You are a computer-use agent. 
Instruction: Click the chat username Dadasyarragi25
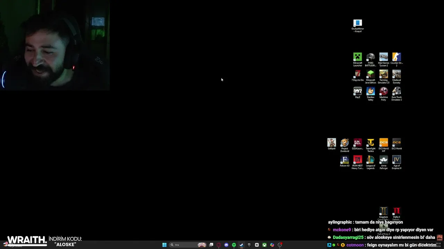point(348,238)
